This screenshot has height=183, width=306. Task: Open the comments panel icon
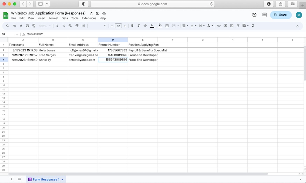(264, 15)
